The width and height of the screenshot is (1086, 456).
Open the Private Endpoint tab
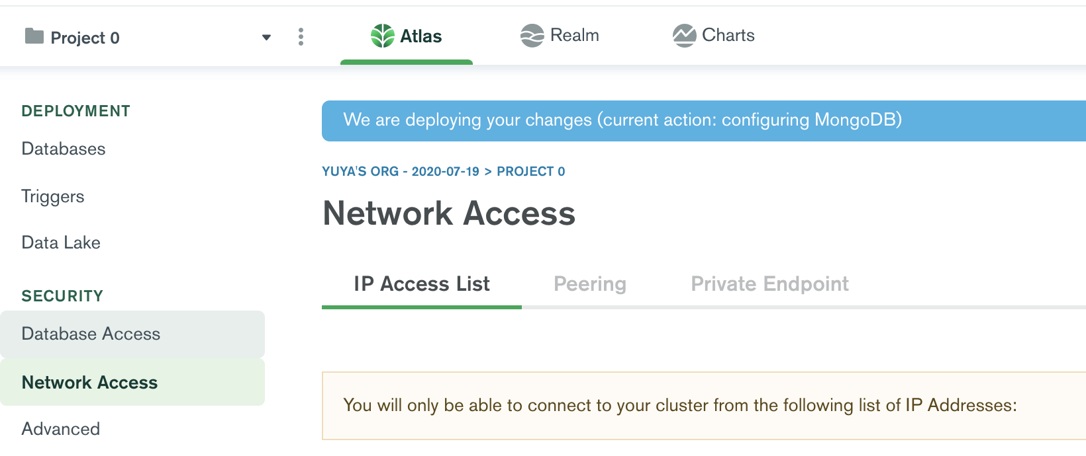tap(769, 284)
